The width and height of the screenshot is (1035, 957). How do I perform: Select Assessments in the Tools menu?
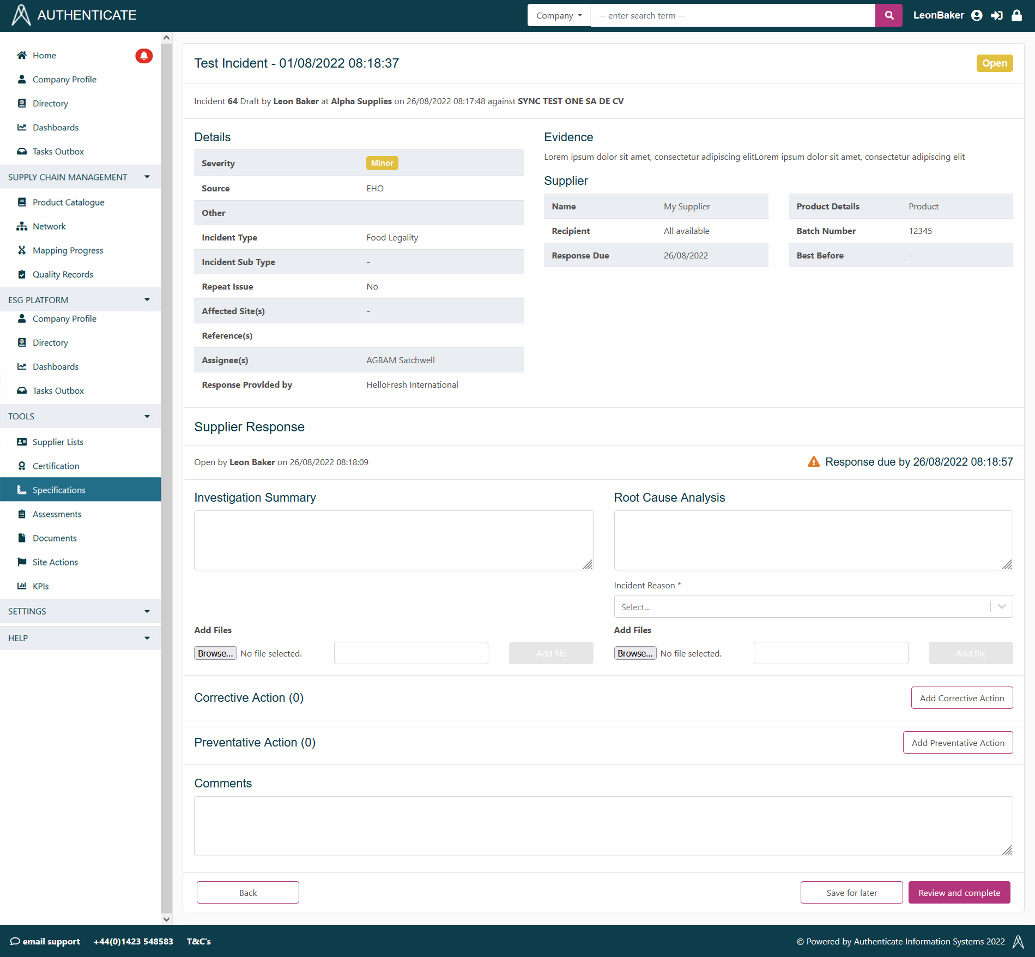57,514
